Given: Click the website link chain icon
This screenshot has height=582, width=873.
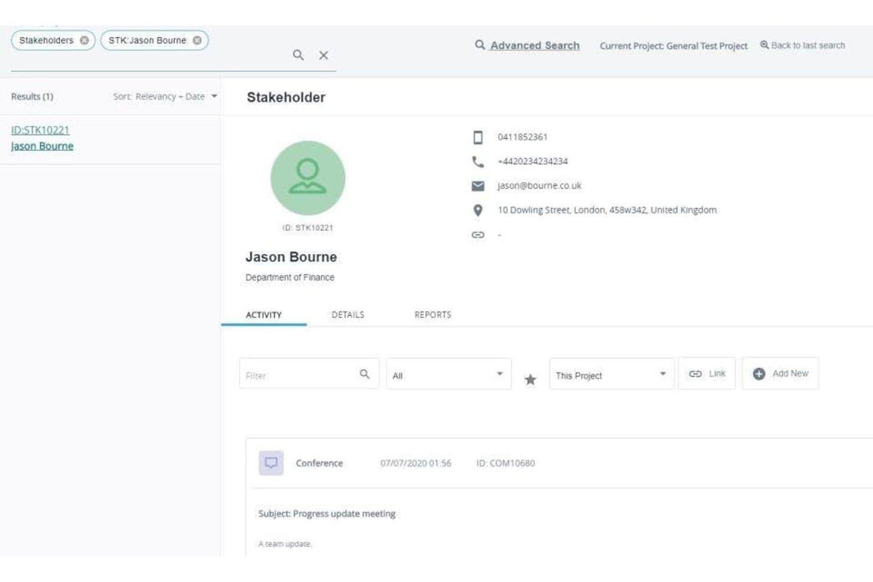Looking at the screenshot, I should pos(478,235).
